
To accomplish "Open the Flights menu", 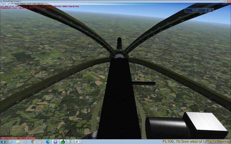I will tap(3, 4).
